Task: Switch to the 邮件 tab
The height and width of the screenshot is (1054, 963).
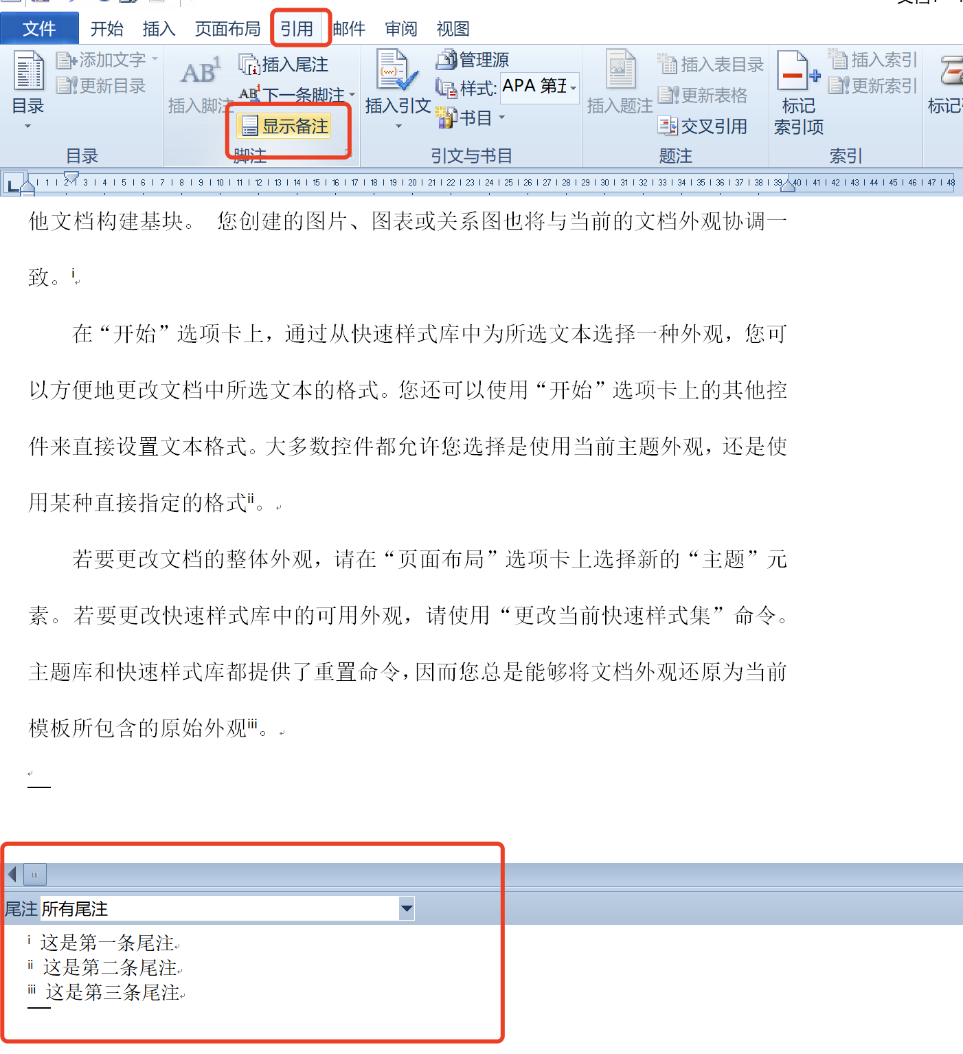Action: point(349,29)
